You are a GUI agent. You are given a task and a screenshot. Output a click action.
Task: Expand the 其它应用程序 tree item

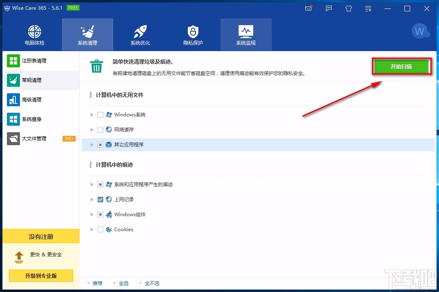tap(92, 145)
